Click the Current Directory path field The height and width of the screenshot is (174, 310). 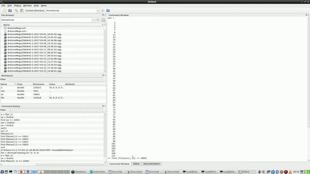71,11
